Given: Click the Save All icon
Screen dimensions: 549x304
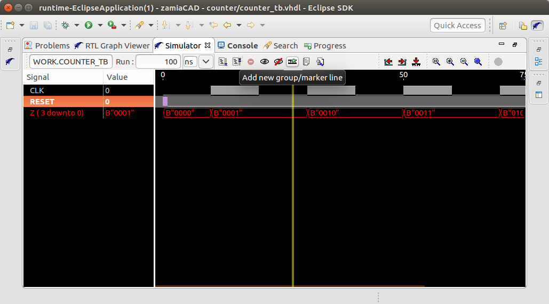Looking at the screenshot, I should pos(47,25).
